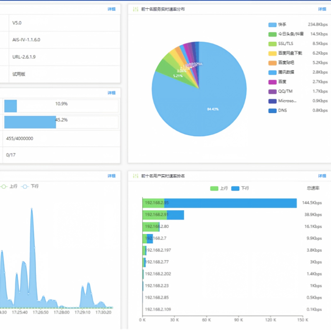Viewport: 331px width, 331px height.
Task: Click the swatch at 2.8Kbps legend row
Action: [x=272, y=72]
